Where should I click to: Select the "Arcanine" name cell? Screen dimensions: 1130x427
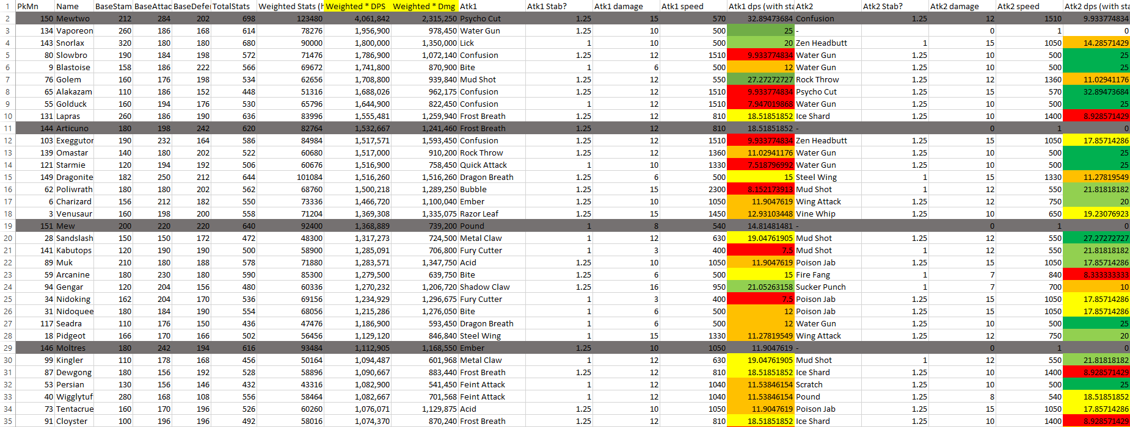tap(74, 274)
